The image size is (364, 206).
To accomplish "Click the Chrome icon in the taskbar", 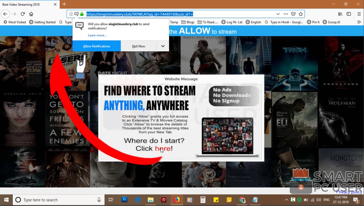I will [x=242, y=200].
